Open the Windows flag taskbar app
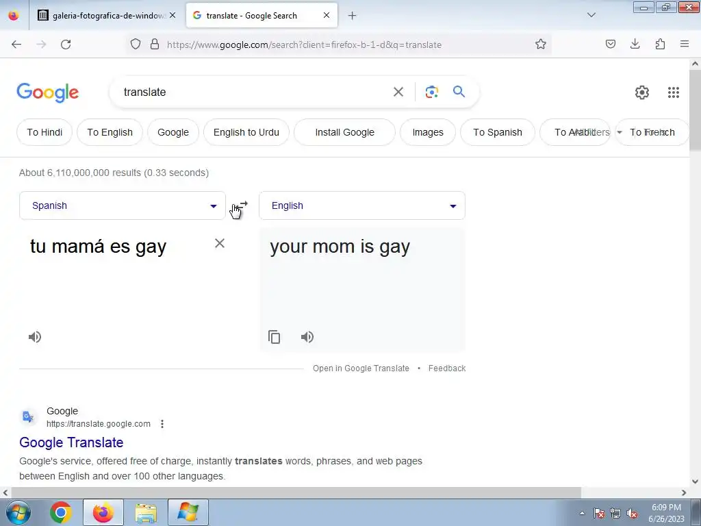 (x=188, y=512)
